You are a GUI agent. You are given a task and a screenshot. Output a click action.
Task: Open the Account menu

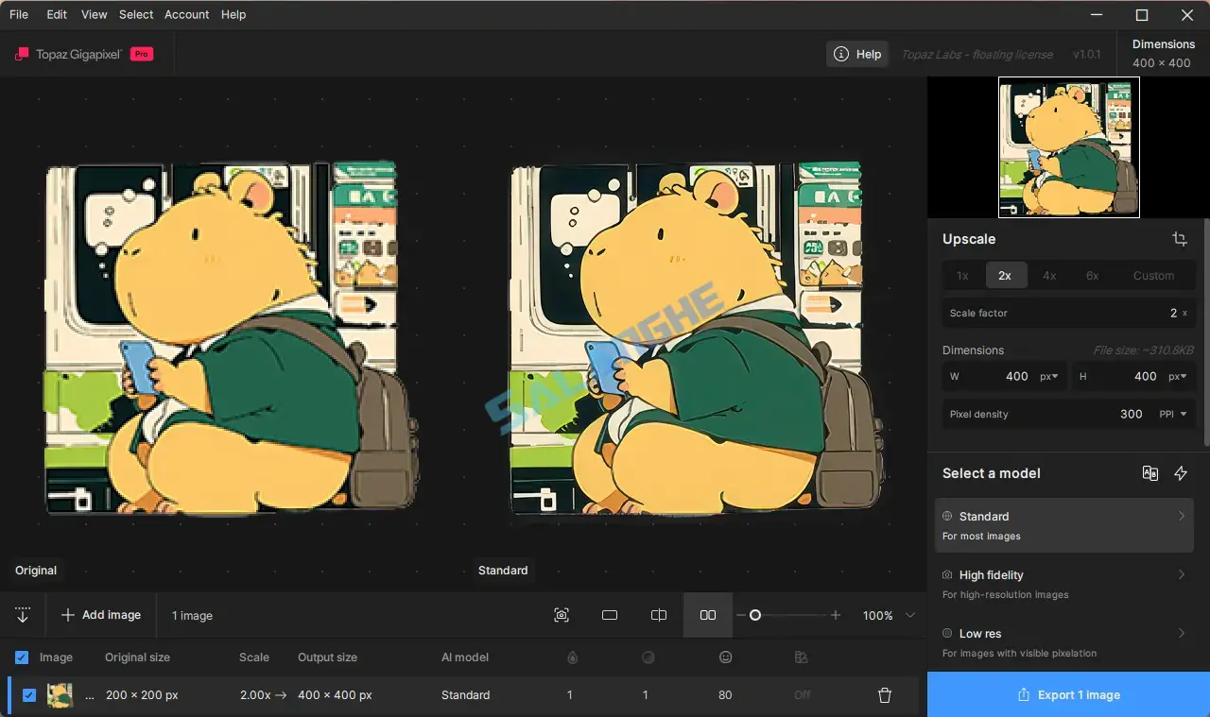coord(186,14)
